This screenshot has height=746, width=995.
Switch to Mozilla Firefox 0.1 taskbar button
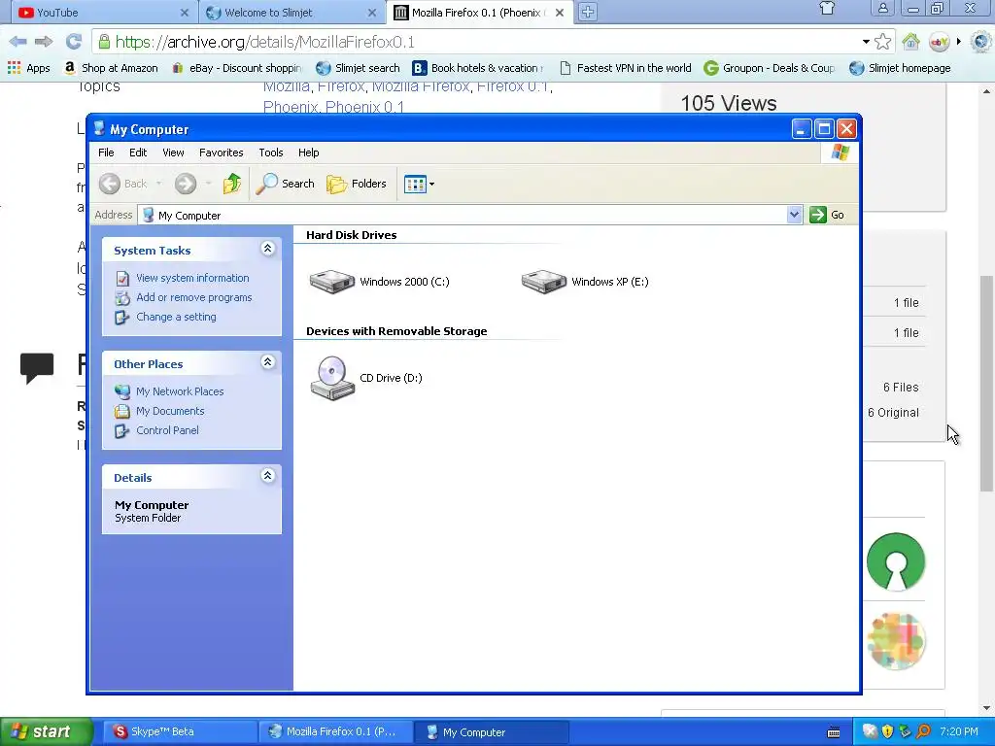335,731
